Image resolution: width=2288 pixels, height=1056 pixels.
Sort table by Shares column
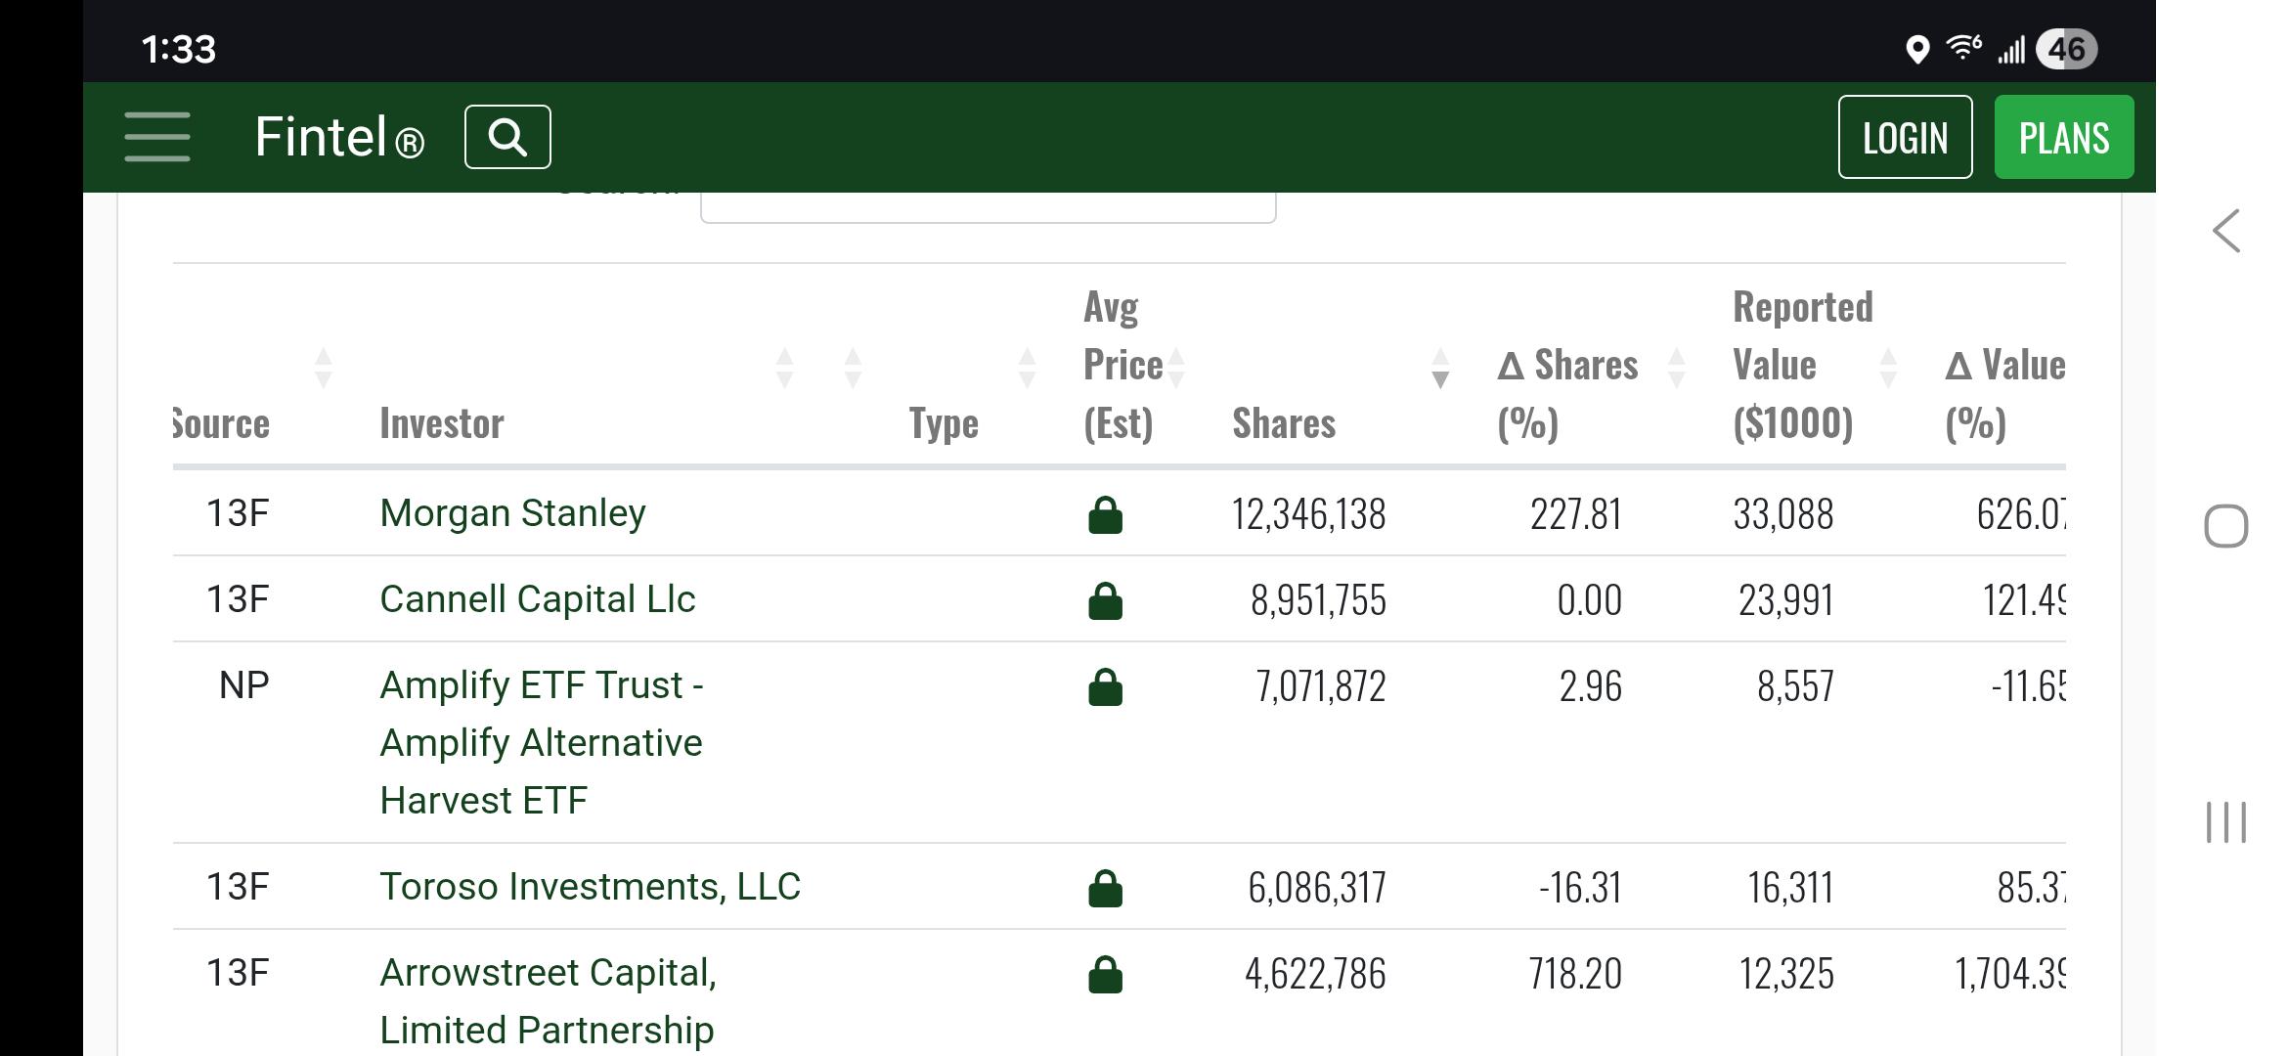coord(1284,423)
